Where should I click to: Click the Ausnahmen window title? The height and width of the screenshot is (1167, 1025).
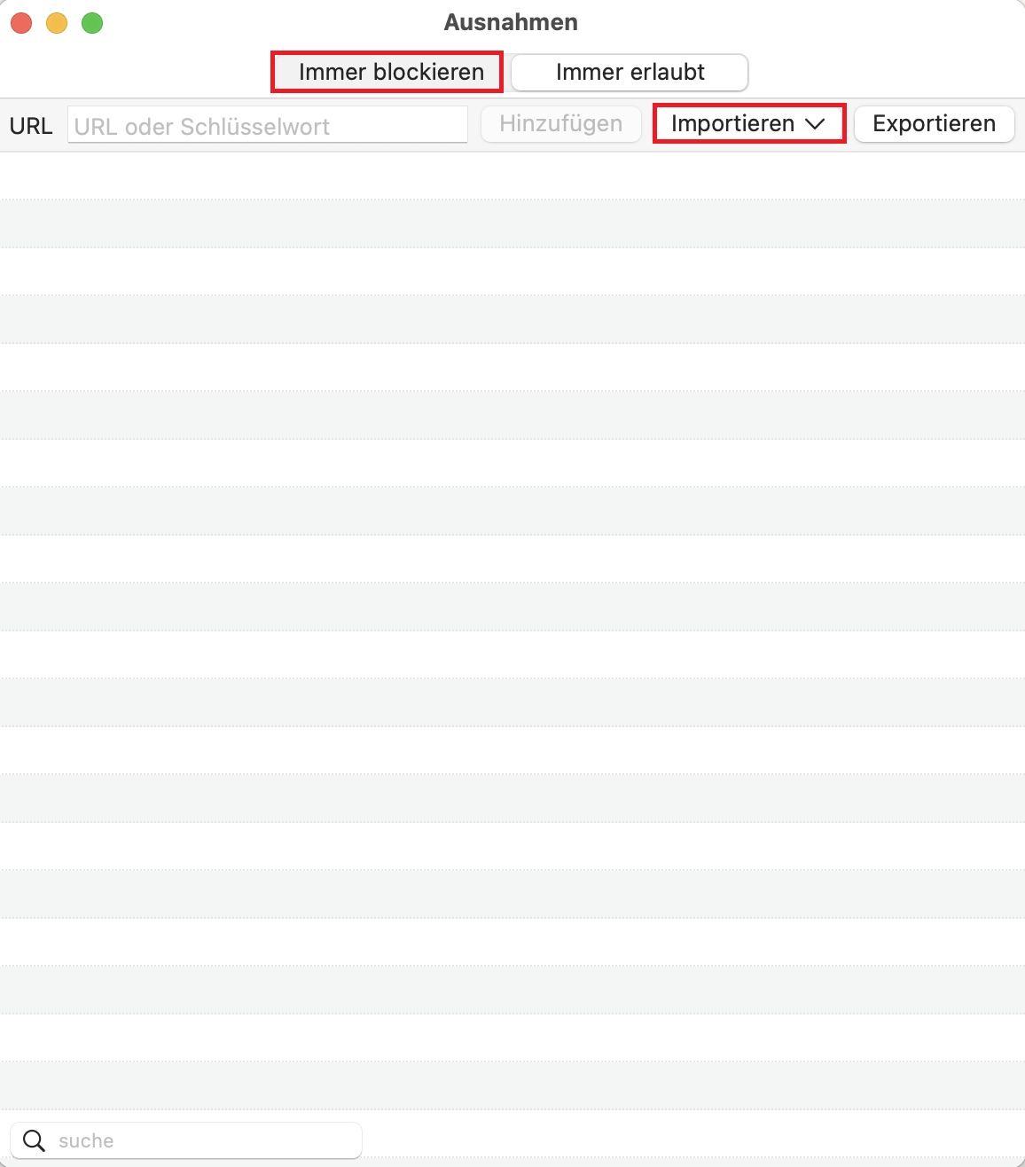(x=511, y=22)
